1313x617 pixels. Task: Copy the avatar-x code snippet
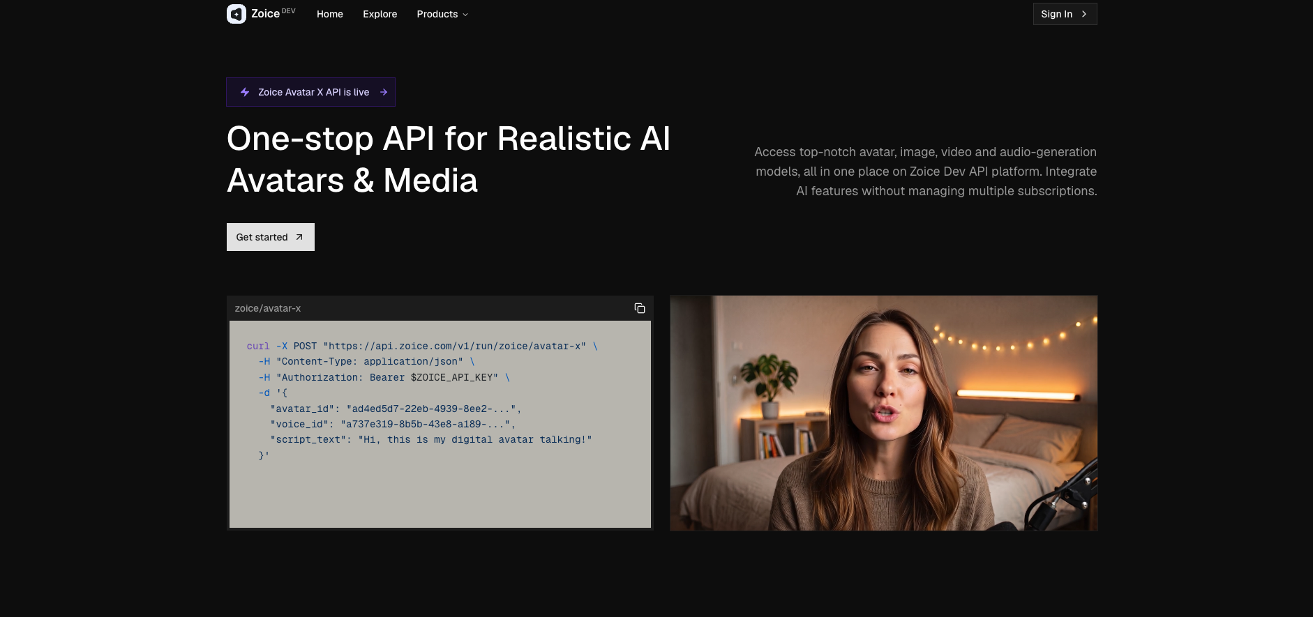(639, 308)
